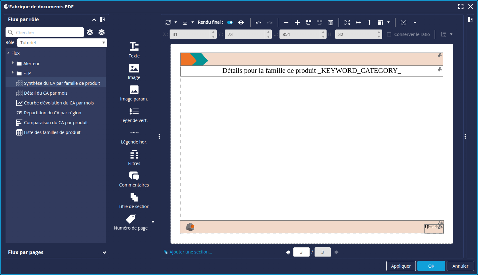
Task: Click the undo arrow in toolbar
Action: [x=258, y=22]
